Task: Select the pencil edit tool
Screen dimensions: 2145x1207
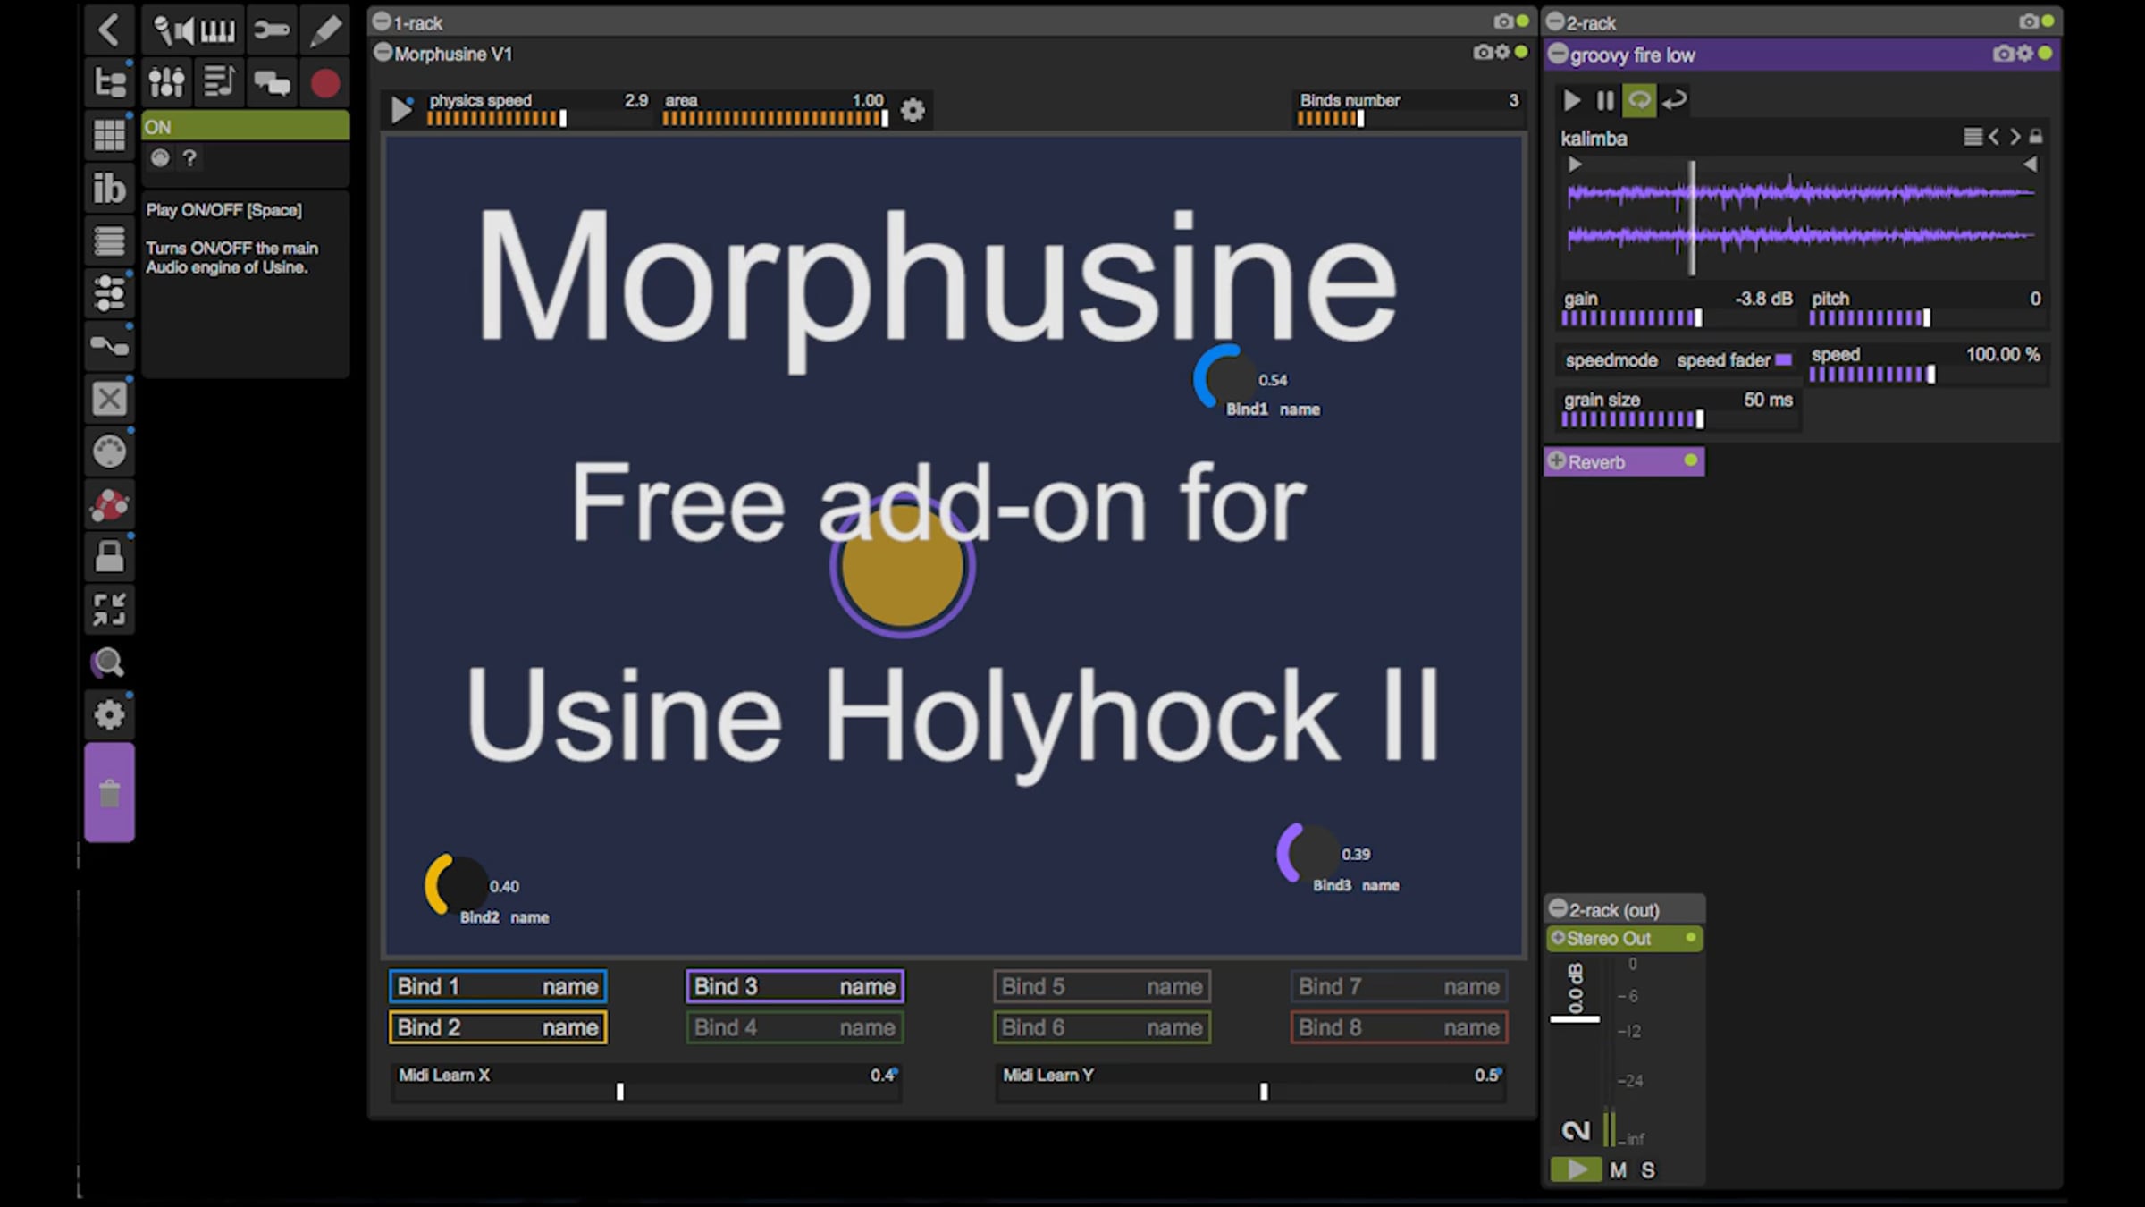Action: tap(324, 30)
